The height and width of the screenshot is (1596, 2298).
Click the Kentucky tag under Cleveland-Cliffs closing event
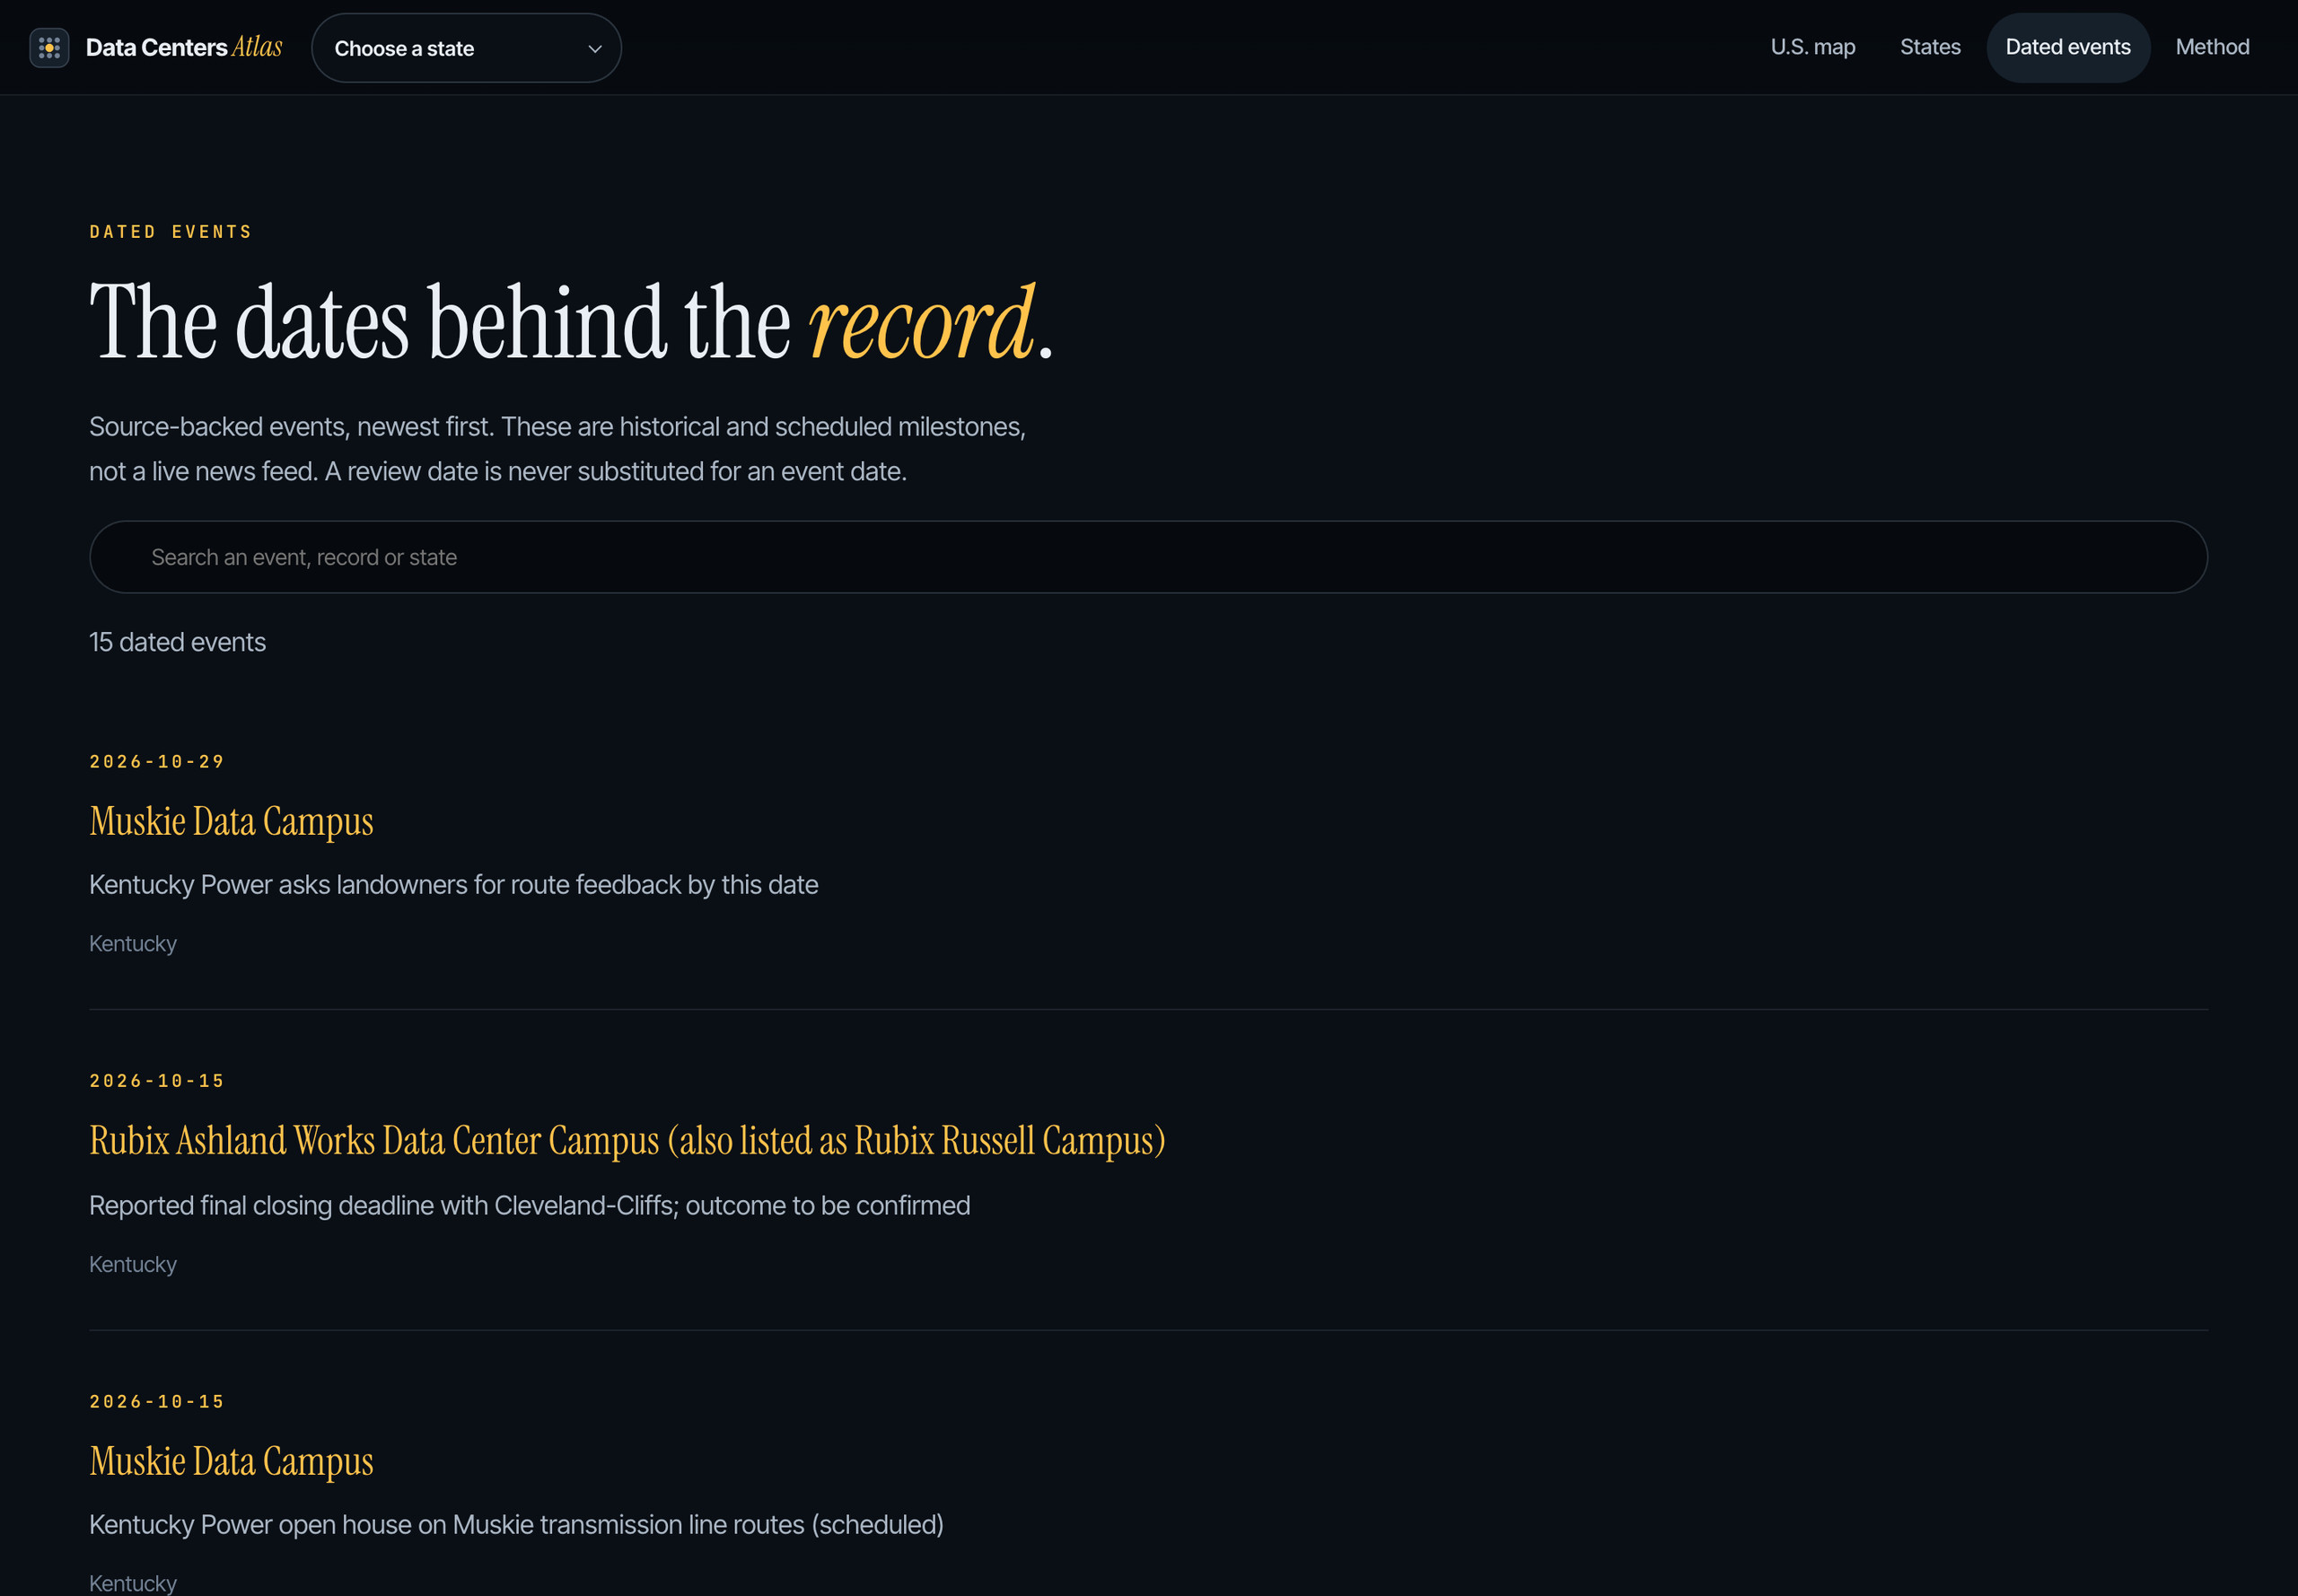click(x=133, y=1264)
